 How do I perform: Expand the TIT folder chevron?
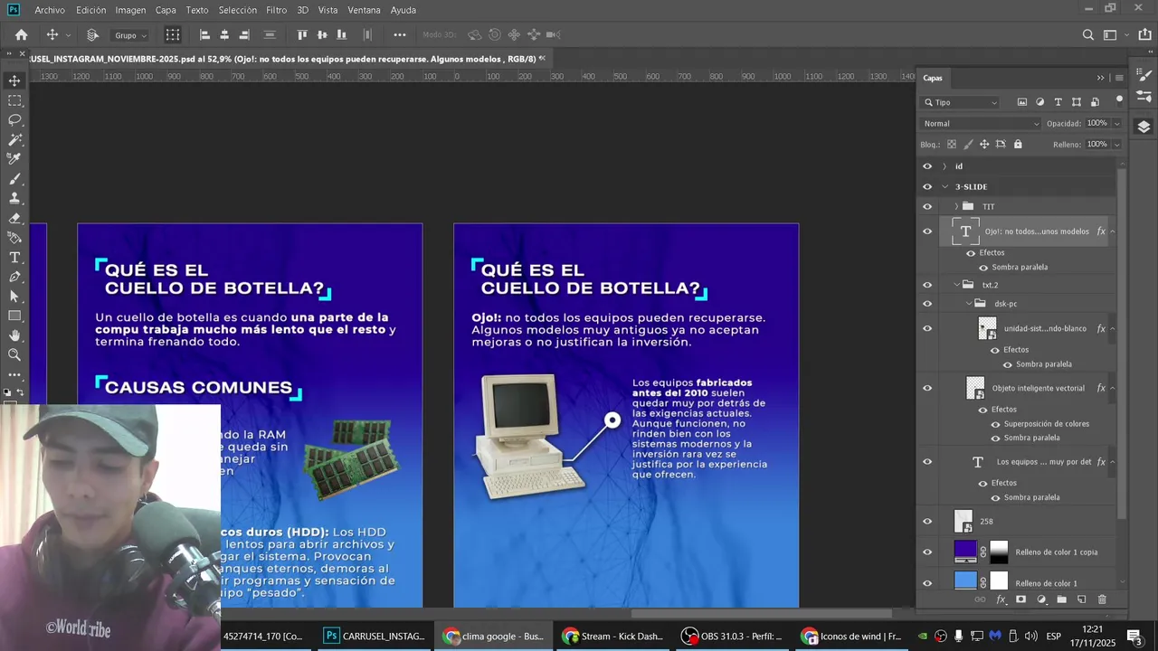(956, 206)
